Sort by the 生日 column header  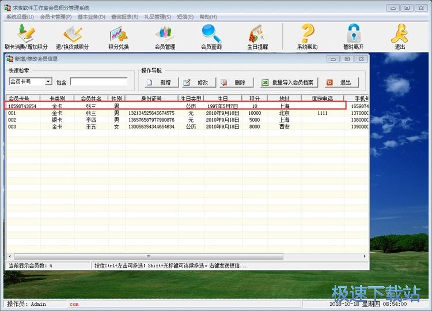point(223,98)
